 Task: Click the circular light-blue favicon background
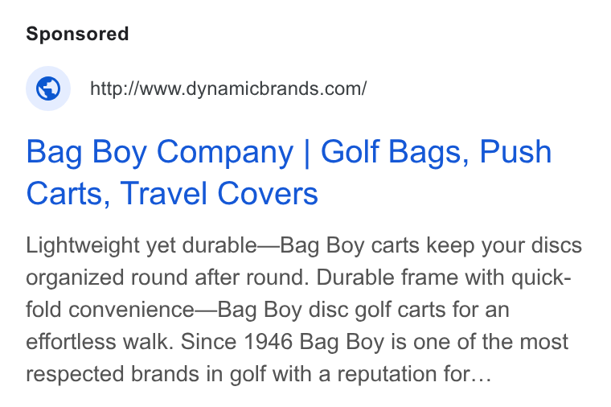48,88
